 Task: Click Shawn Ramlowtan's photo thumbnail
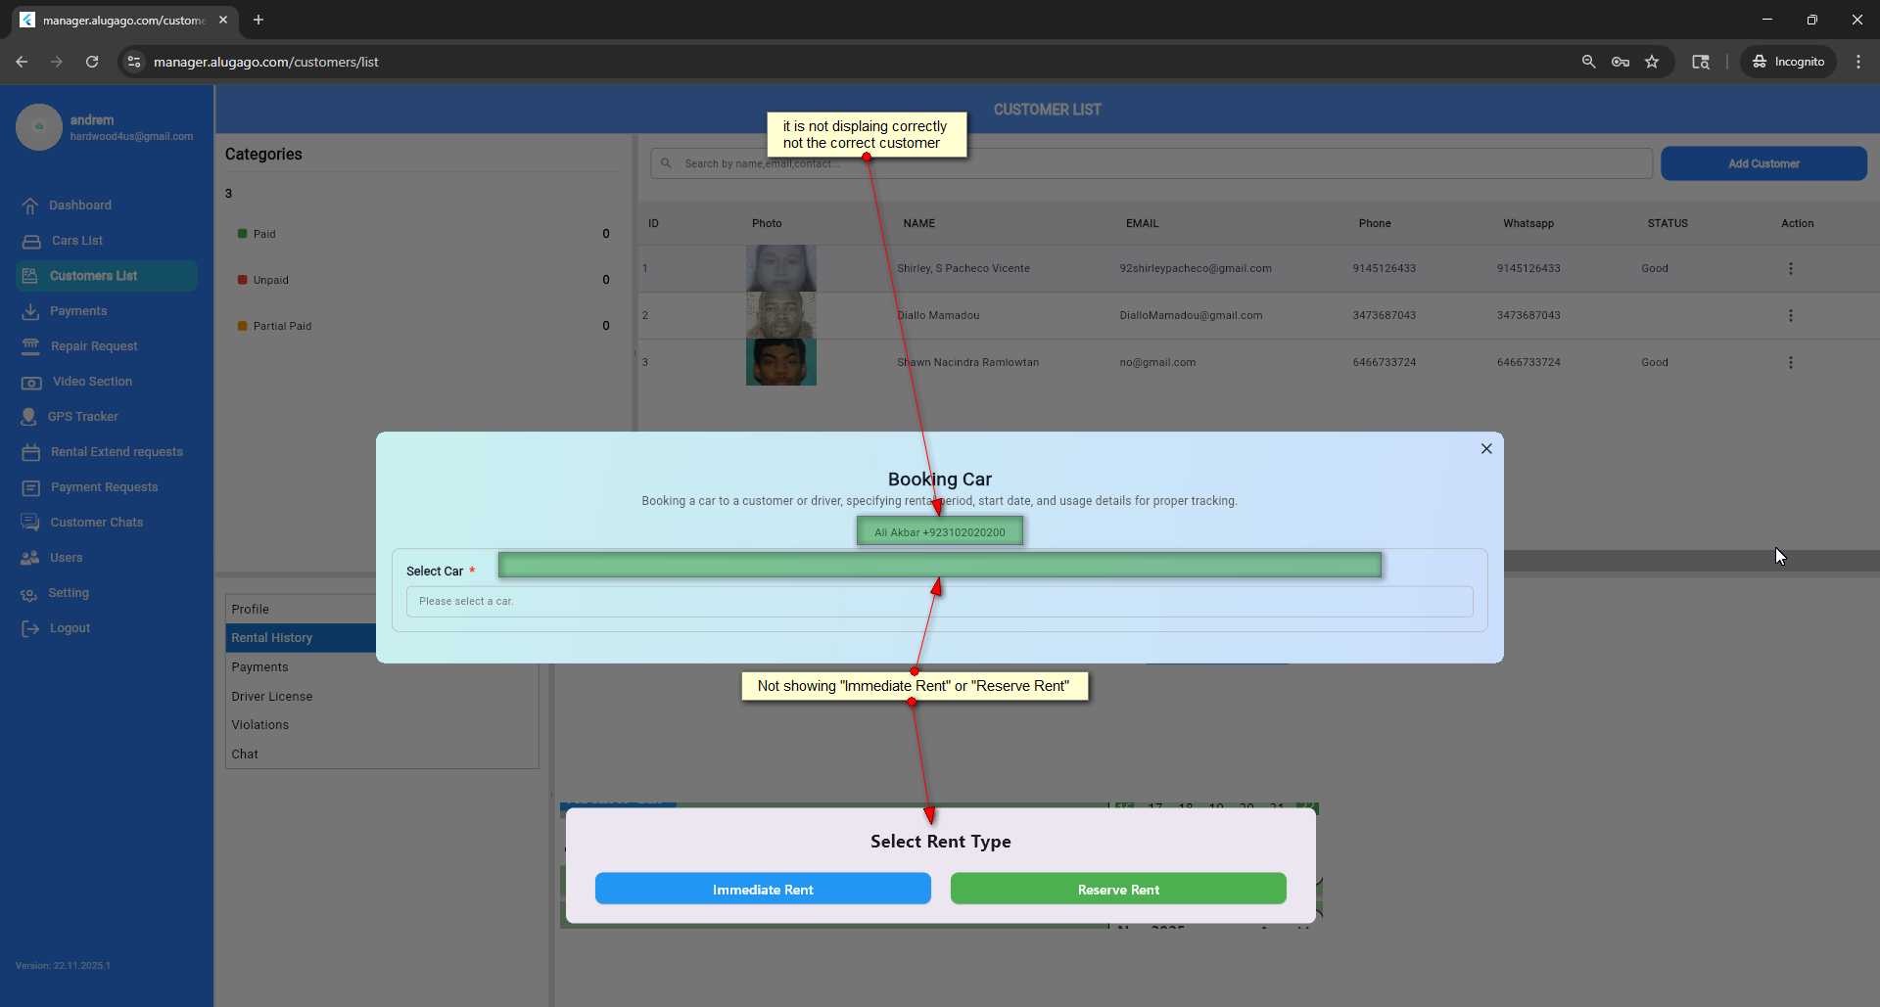[x=780, y=362]
